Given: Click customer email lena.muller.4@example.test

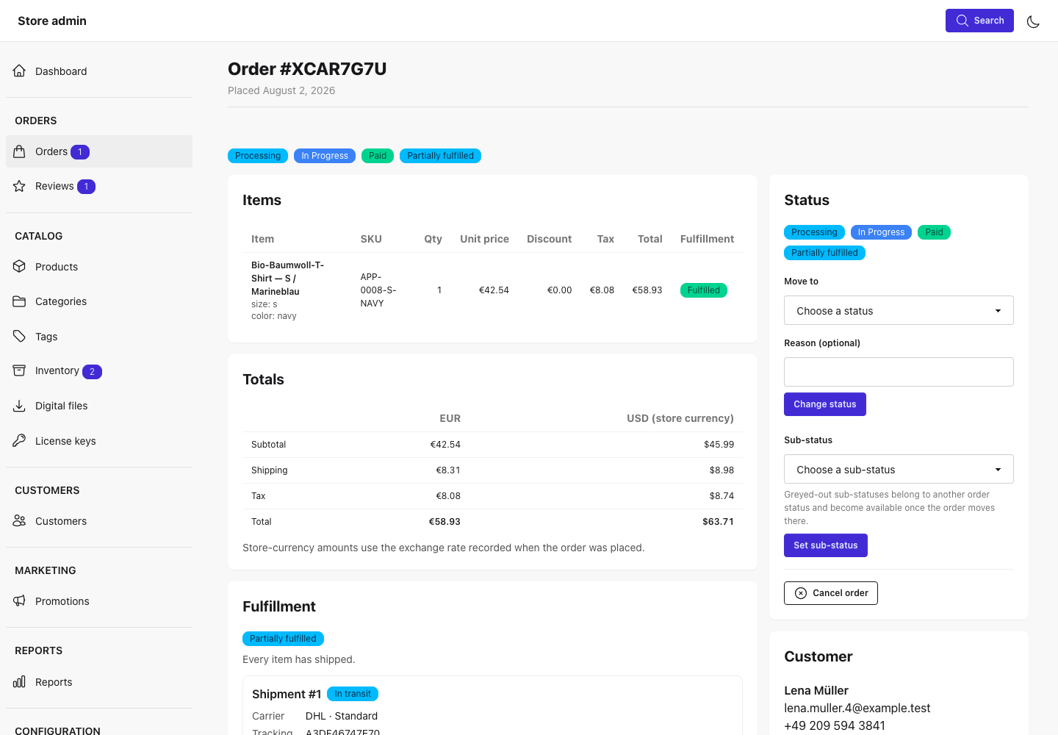Looking at the screenshot, I should tap(857, 708).
